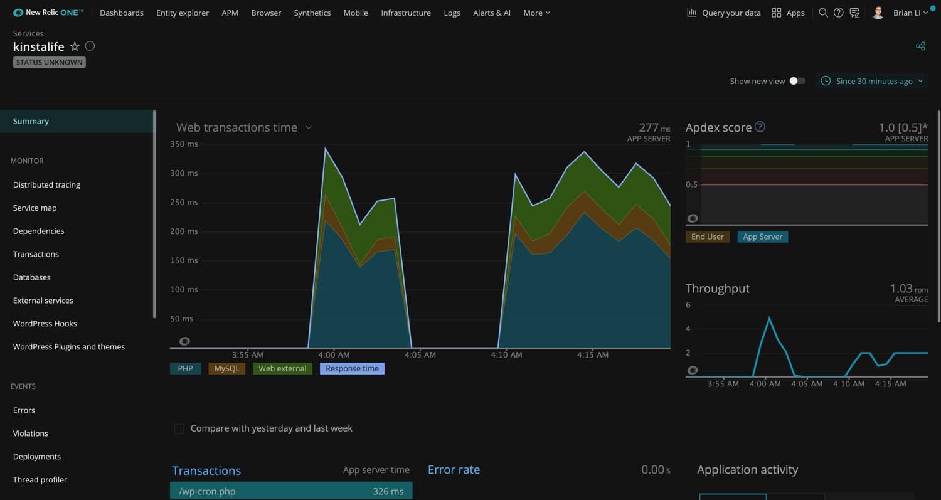Click the Apps grid icon

pos(777,13)
